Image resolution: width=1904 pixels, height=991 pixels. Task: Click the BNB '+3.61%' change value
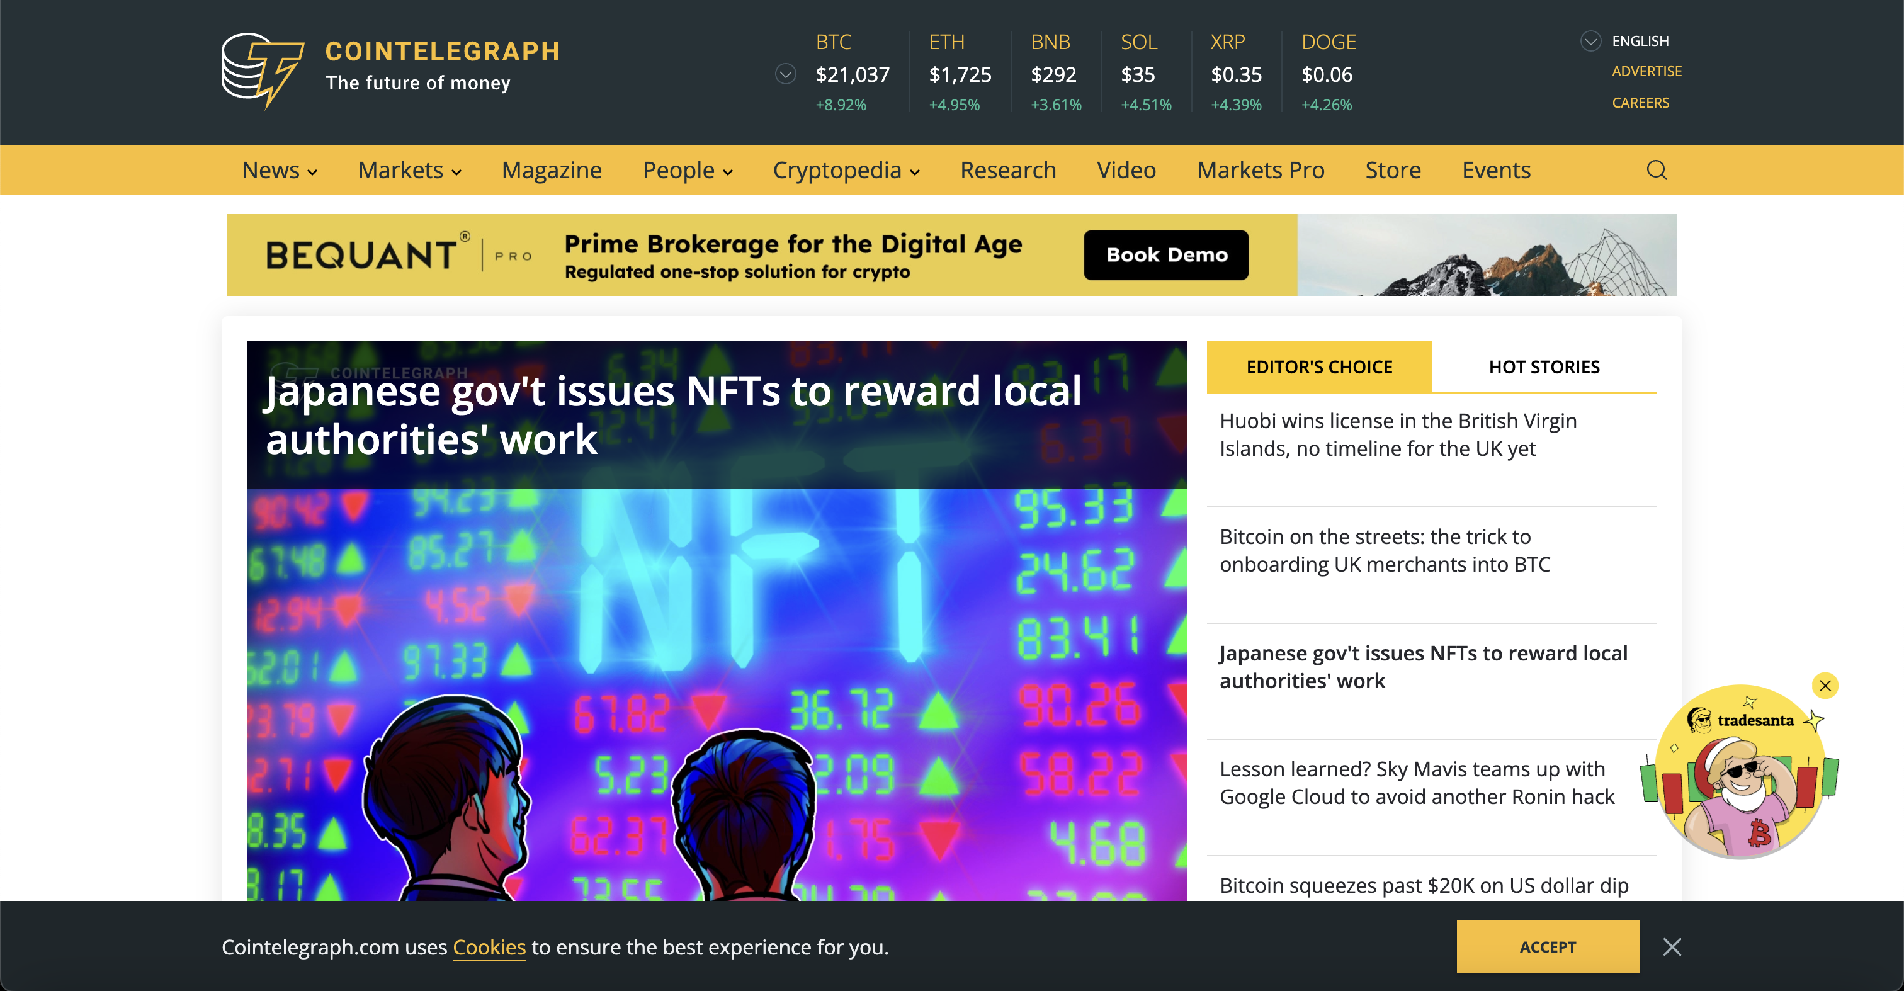[1055, 105]
